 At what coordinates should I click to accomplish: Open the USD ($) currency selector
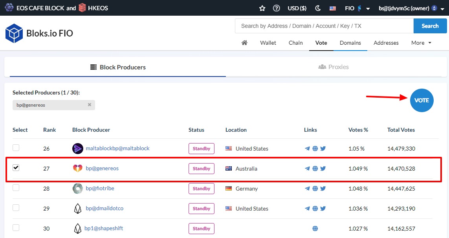pyautogui.click(x=297, y=8)
